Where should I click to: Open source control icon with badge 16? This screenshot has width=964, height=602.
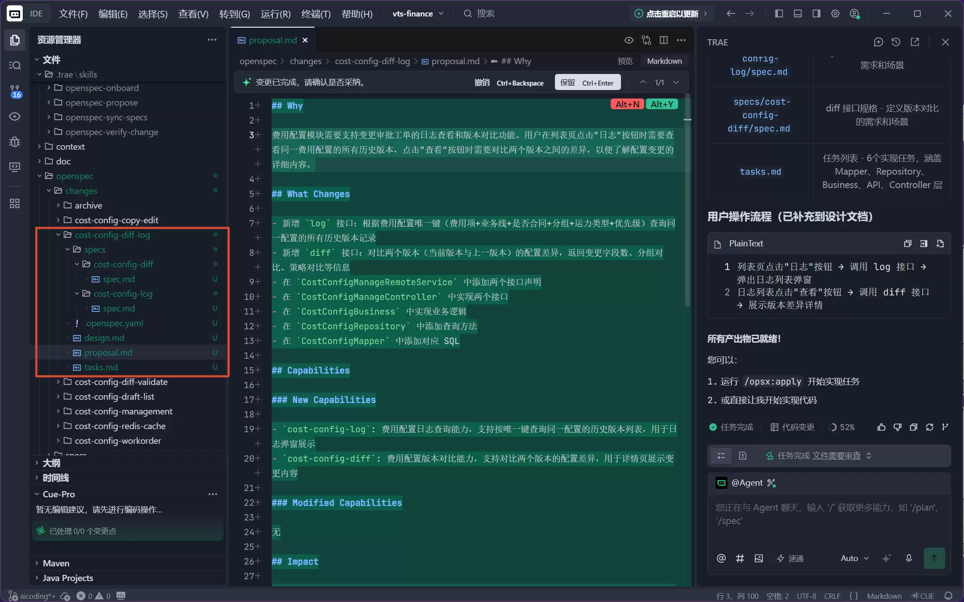[15, 91]
